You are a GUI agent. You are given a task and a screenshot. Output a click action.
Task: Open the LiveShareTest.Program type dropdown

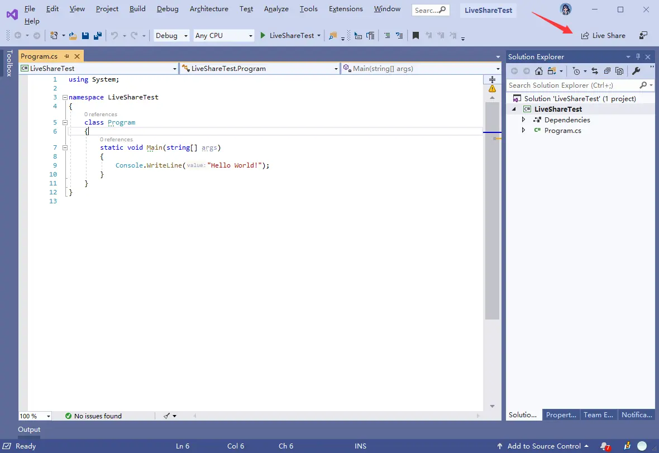pyautogui.click(x=259, y=69)
